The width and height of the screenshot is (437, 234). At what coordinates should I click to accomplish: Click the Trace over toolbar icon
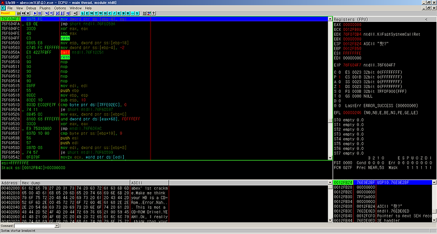pyautogui.click(x=62, y=13)
